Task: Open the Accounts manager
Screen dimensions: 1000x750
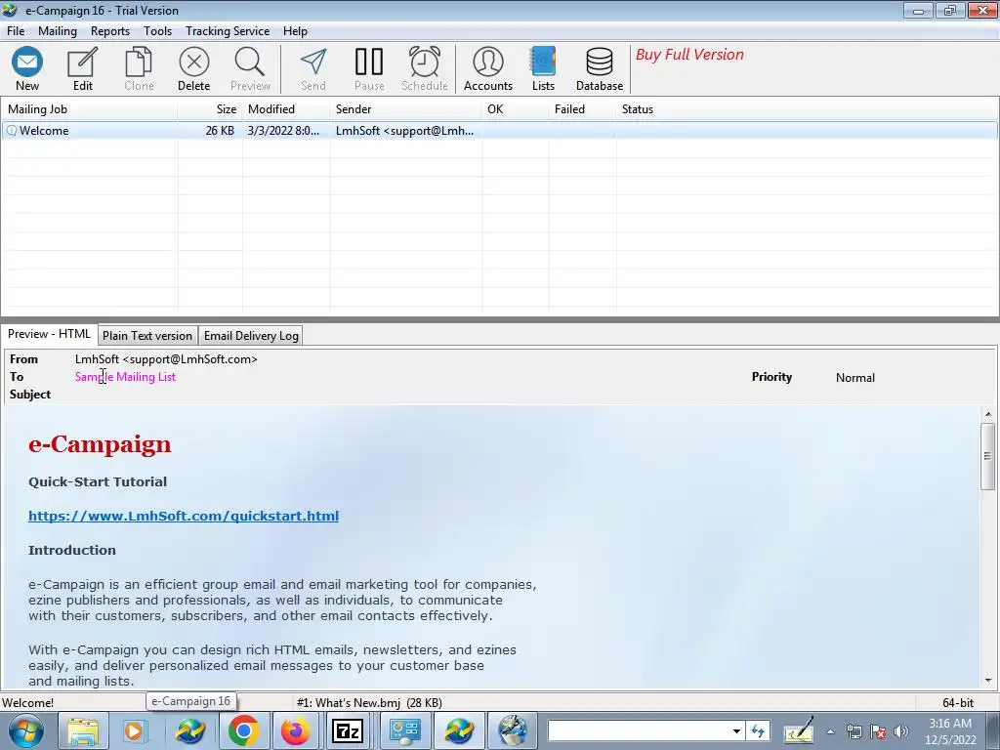Action: tap(488, 69)
